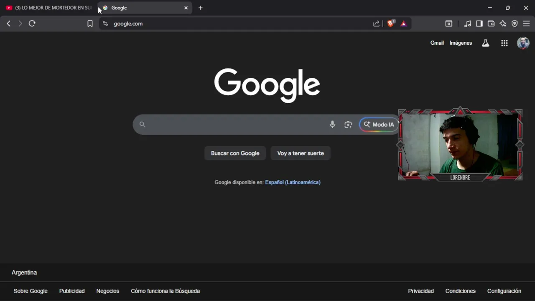Viewport: 535px width, 301px height.
Task: Toggle the sidebar panel icon
Action: pos(479,24)
